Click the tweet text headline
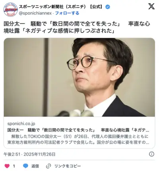This screenshot has width=159, height=171. [x=77, y=27]
